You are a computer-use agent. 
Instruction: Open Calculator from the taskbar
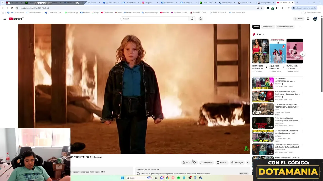tap(195, 178)
